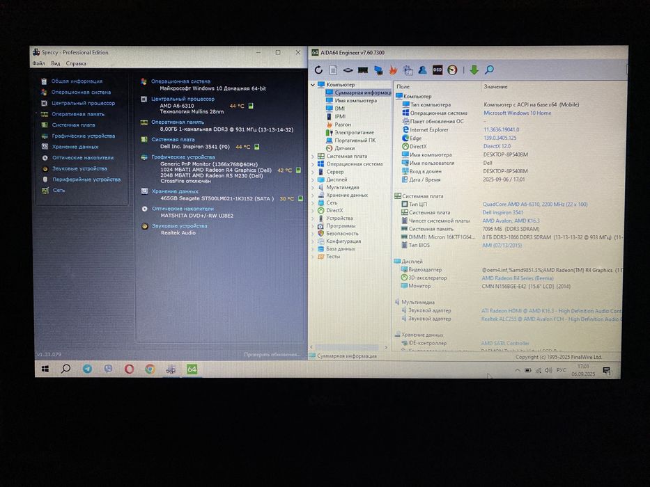
Task: Open notification center icon in tray
Action: click(607, 370)
